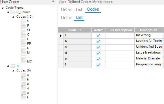Click the 'Material Diameter' description cell
This screenshot has width=164, height=104.
[148, 59]
